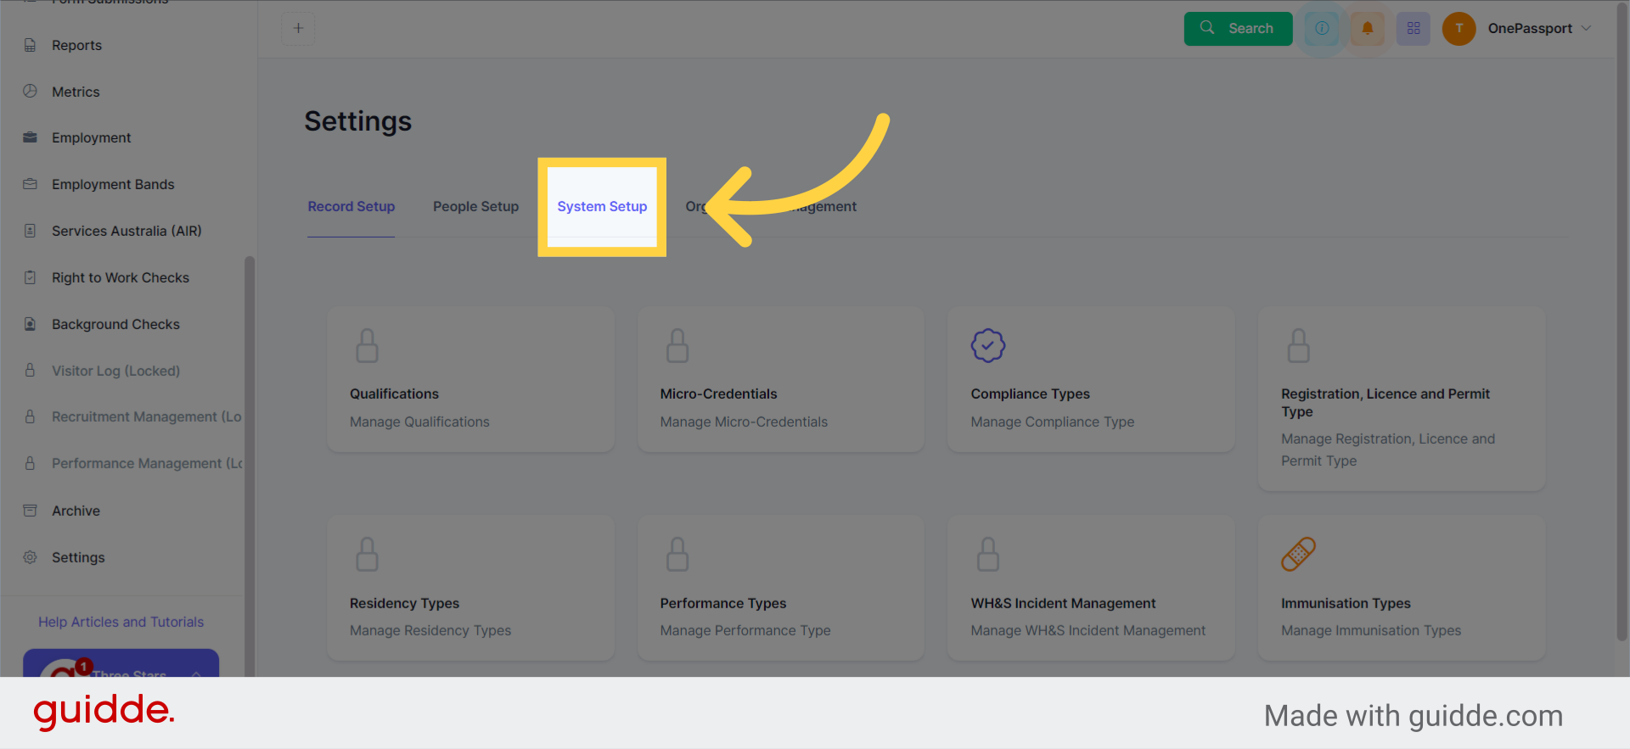Open the Qualifications card
The width and height of the screenshot is (1630, 749).
[x=471, y=379]
